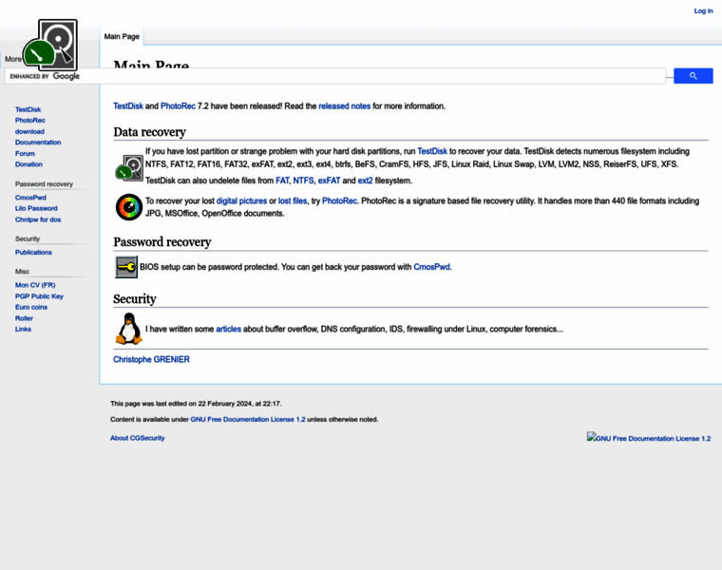Click the Data recovery heading
Screen dimensions: 722x570
coord(150,132)
